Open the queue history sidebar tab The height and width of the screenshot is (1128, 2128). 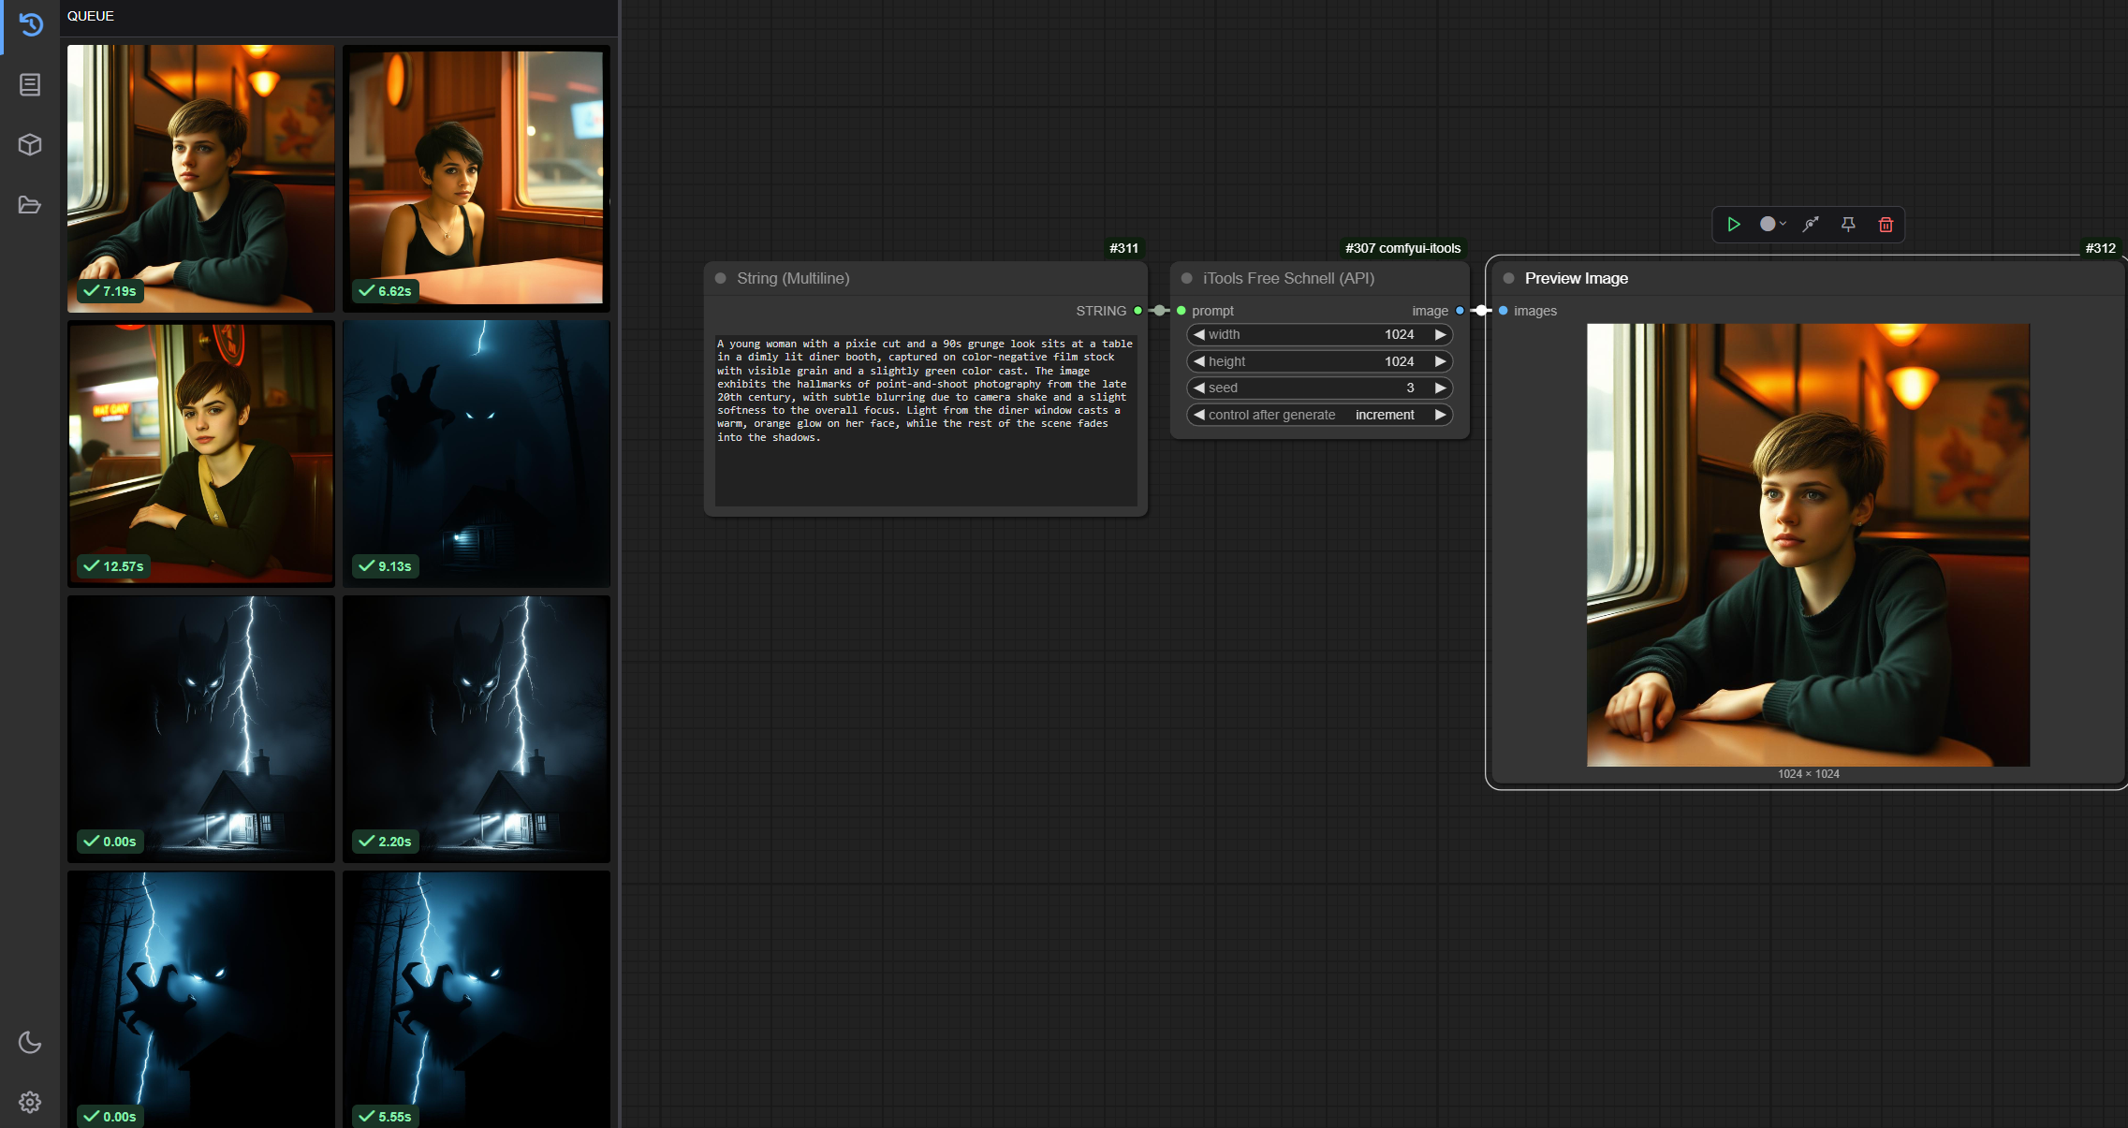coord(30,24)
